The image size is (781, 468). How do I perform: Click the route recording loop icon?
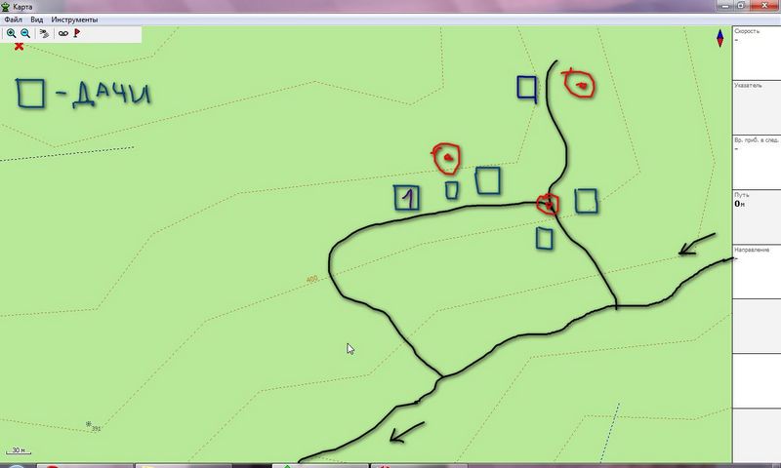(x=62, y=33)
